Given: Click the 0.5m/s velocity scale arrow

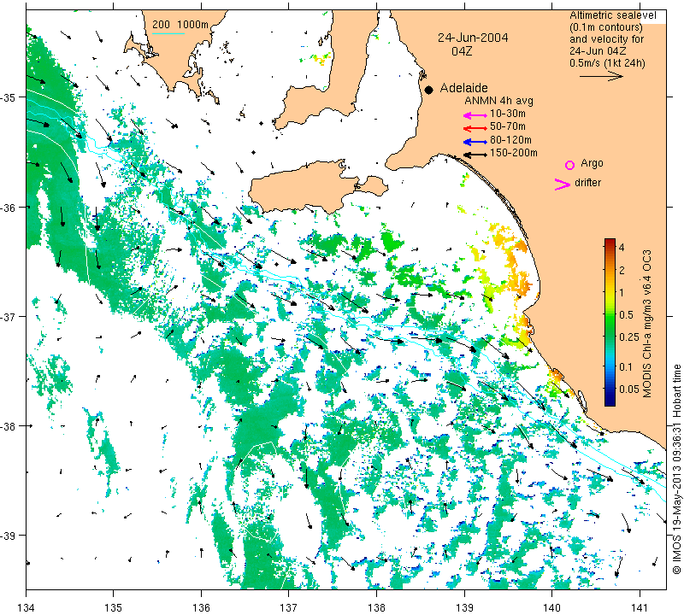Looking at the screenshot, I should [x=601, y=76].
